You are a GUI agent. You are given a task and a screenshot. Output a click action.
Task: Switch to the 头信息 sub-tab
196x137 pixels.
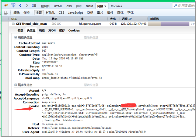point(31,30)
